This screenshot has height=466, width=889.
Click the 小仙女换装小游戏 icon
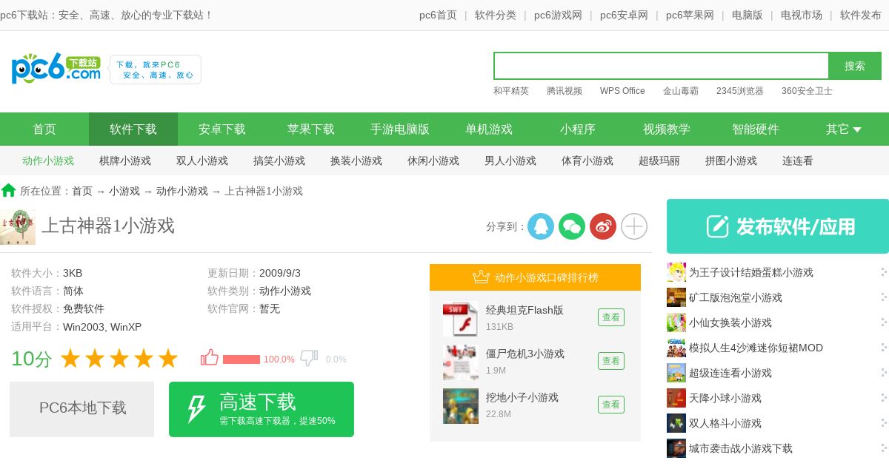click(676, 323)
